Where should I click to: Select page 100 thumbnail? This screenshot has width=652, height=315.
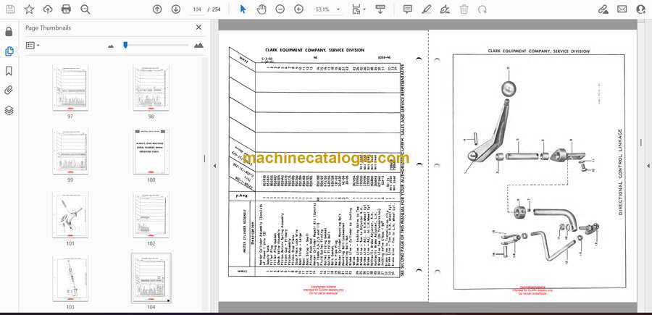tap(151, 151)
